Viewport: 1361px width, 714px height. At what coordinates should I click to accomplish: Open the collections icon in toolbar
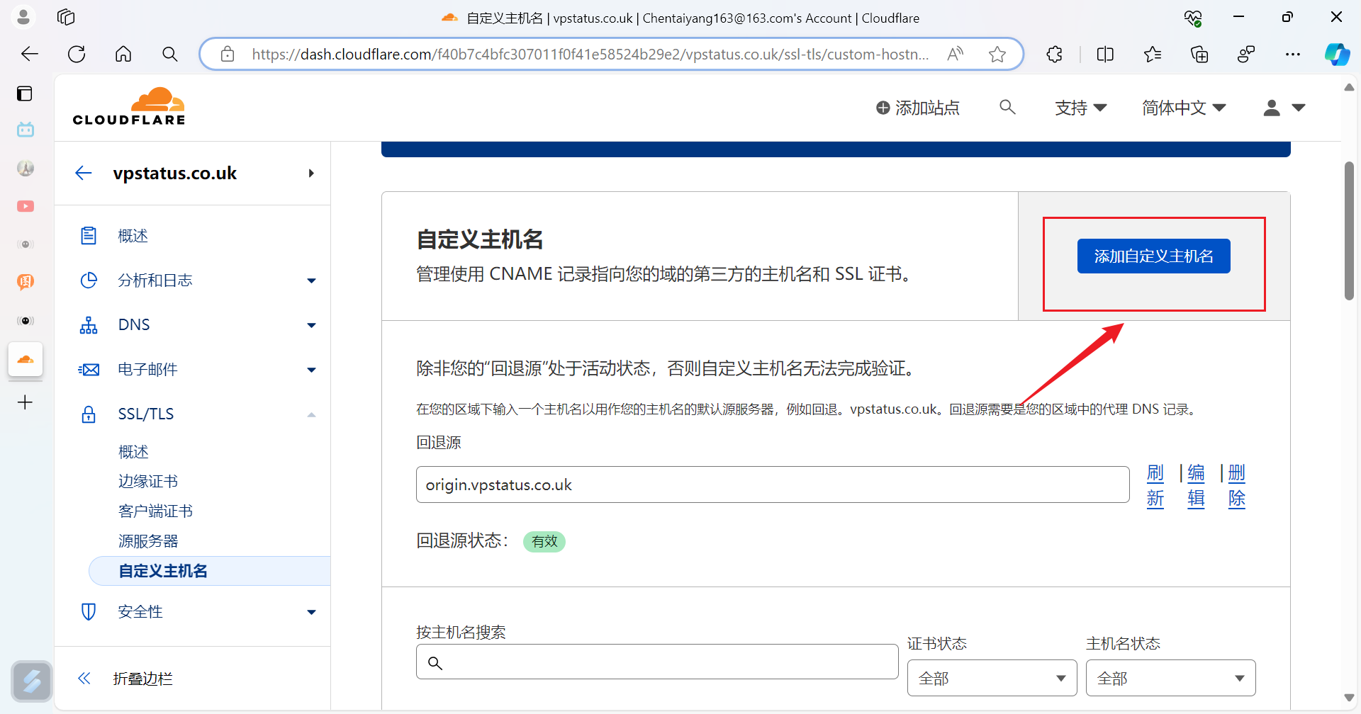pyautogui.click(x=1199, y=54)
